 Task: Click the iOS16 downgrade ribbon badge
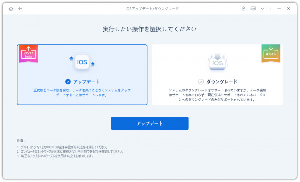click(x=271, y=53)
